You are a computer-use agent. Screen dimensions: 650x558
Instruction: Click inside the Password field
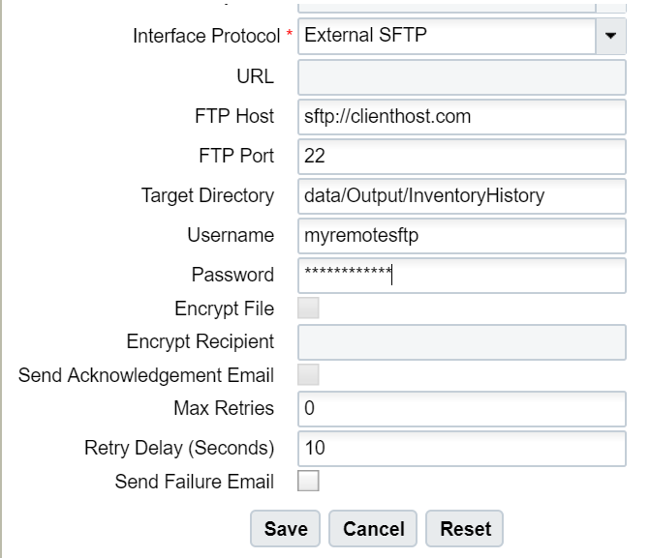tap(461, 275)
